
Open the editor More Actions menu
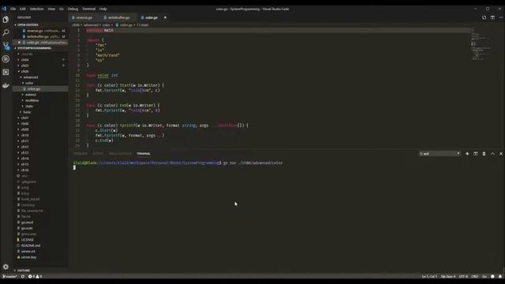coord(501,17)
